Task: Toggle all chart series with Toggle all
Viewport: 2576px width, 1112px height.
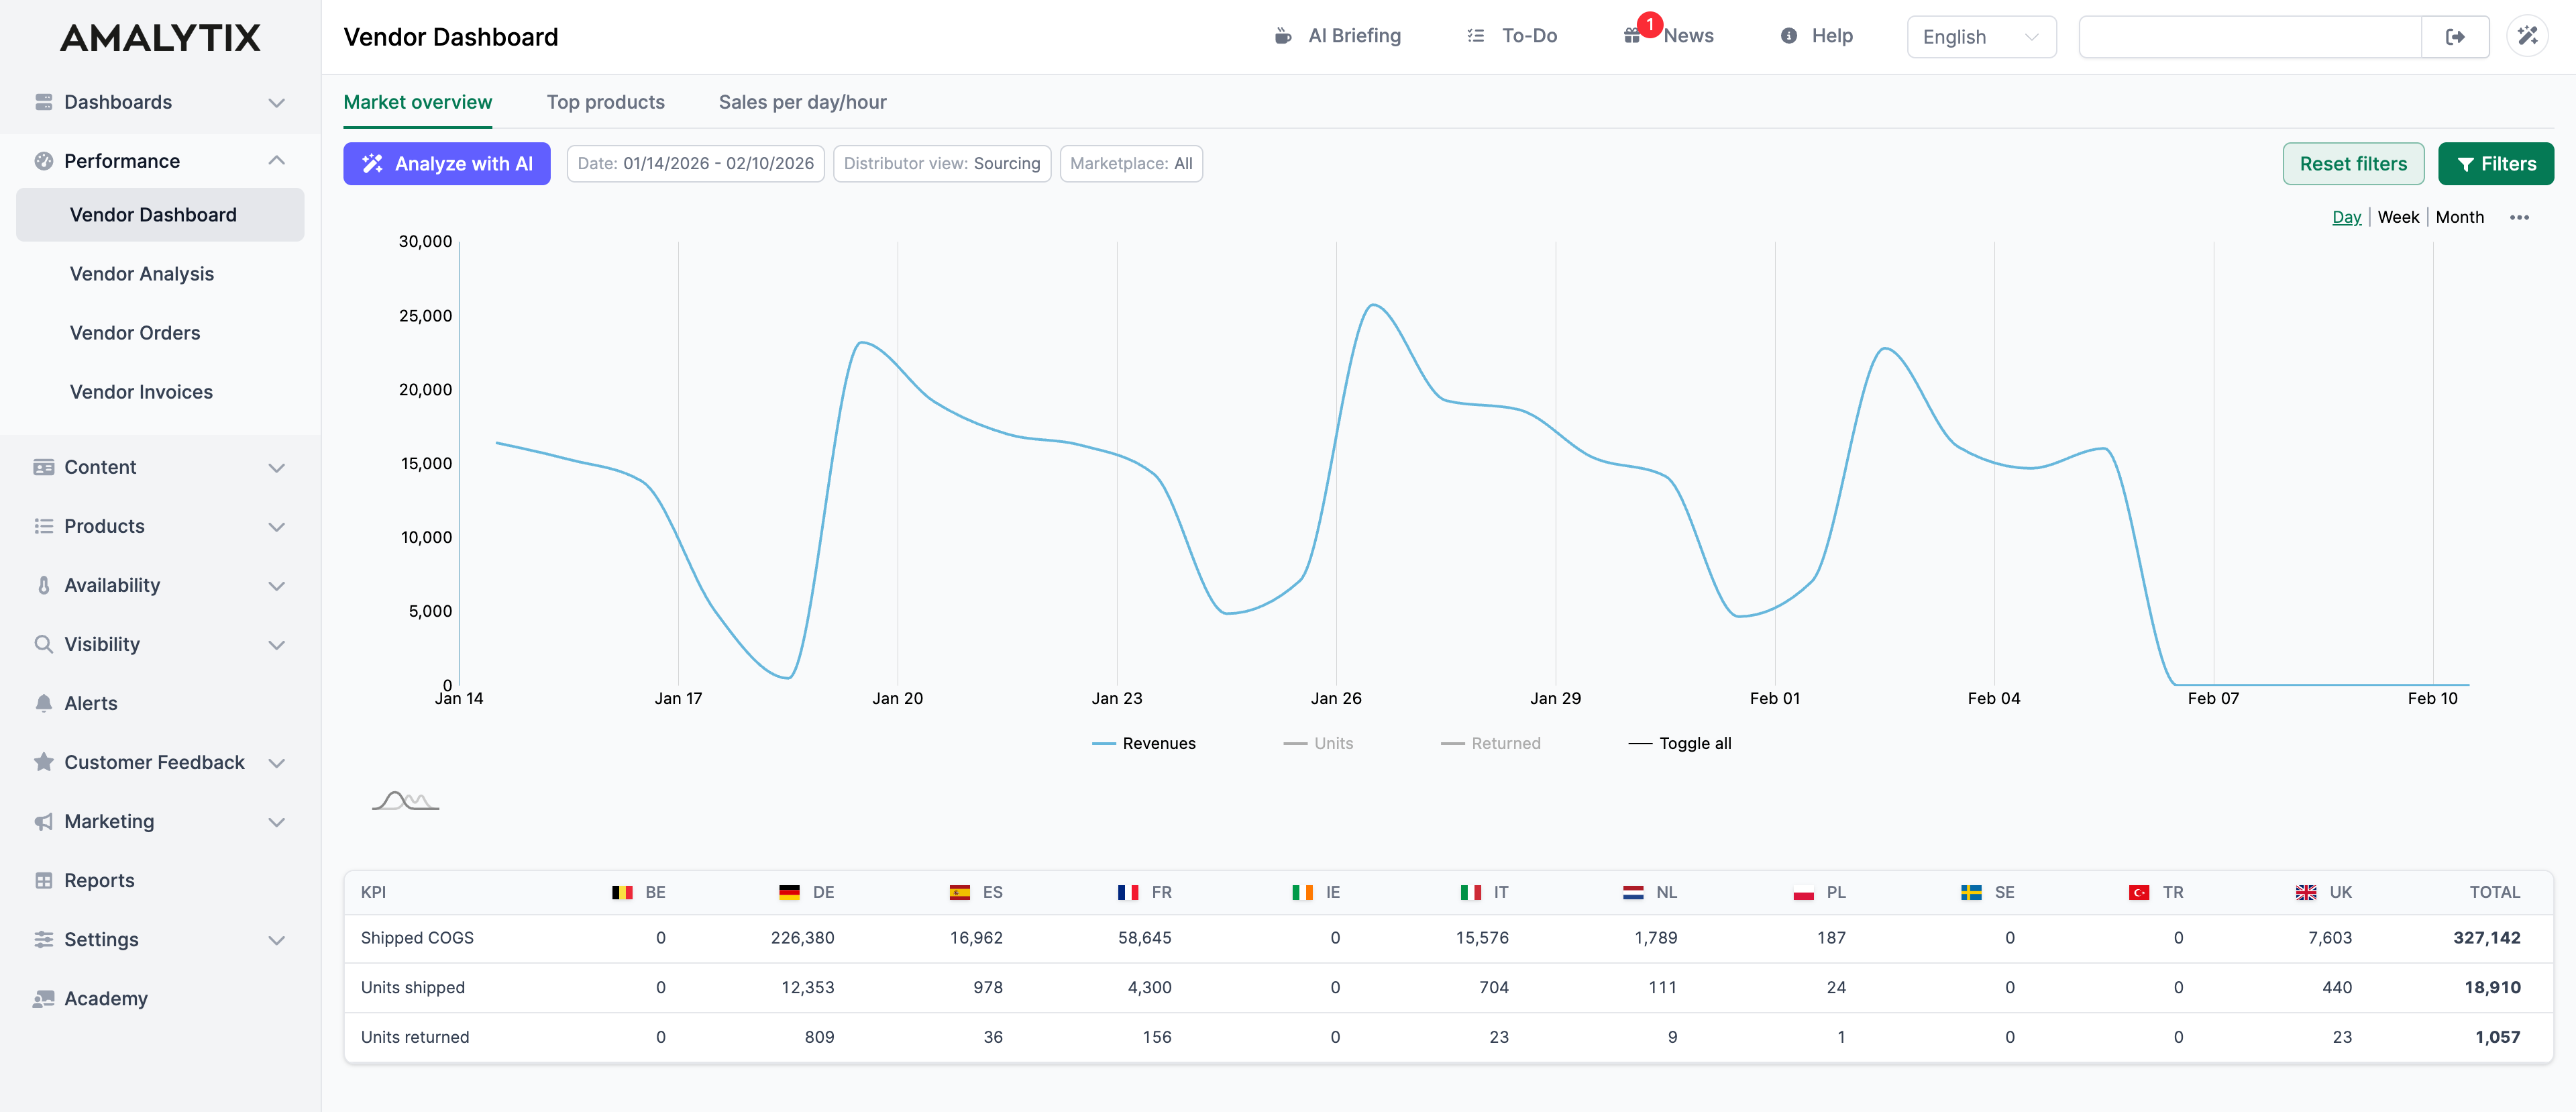Action: pos(1681,743)
